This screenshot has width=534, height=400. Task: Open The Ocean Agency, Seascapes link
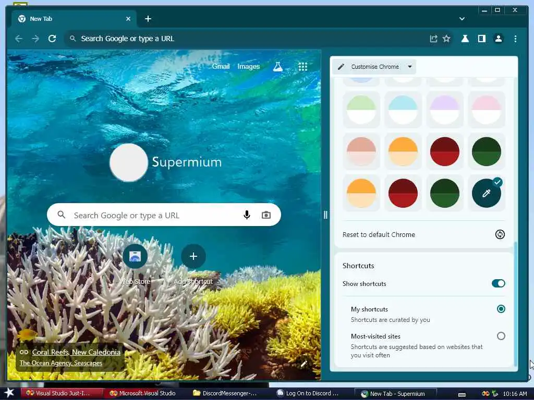click(60, 363)
